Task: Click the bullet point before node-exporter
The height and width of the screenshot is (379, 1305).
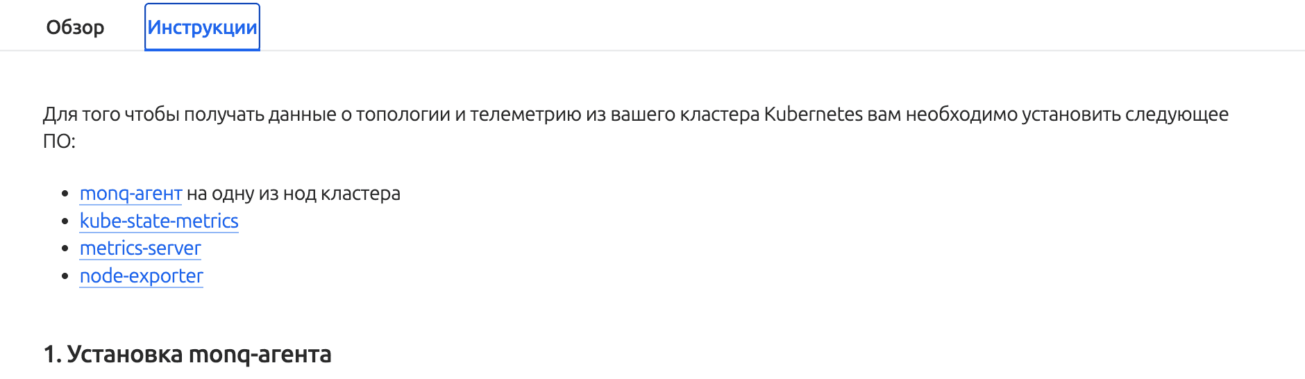Action: [x=65, y=276]
